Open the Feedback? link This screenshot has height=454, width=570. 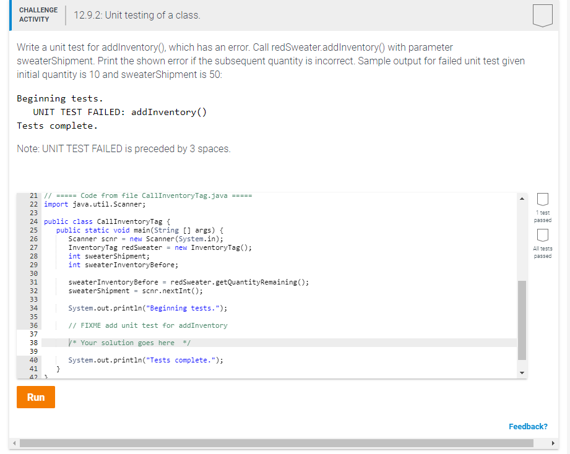click(x=528, y=426)
